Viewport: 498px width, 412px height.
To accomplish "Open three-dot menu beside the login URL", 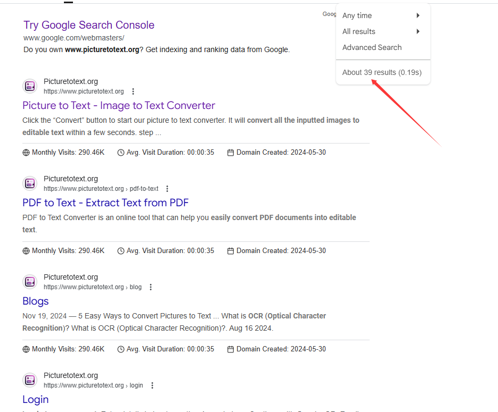I will click(152, 385).
